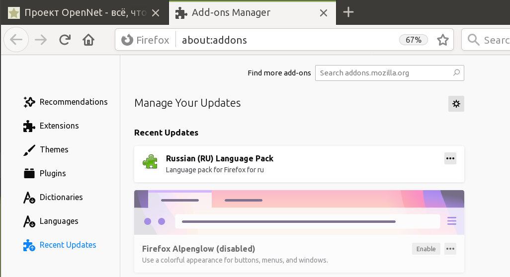510x277 pixels.
Task: Go to the Home page icon
Action: coord(88,40)
